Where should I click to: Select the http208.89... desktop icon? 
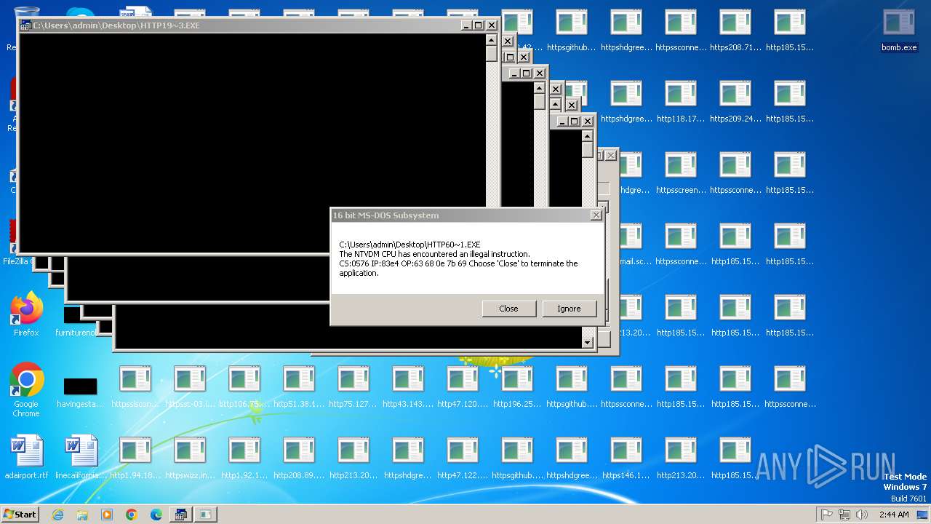click(299, 458)
